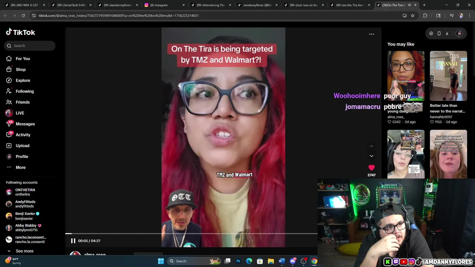Click the phone app icon in the top pill
475x267 pixels.
tap(439, 33)
